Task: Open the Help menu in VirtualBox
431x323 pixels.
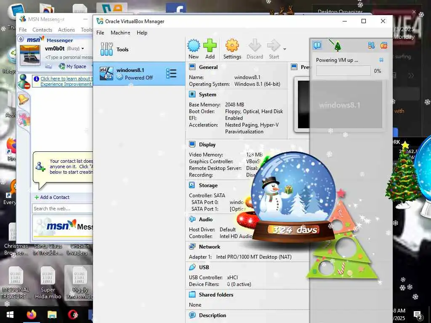Action: point(142,33)
